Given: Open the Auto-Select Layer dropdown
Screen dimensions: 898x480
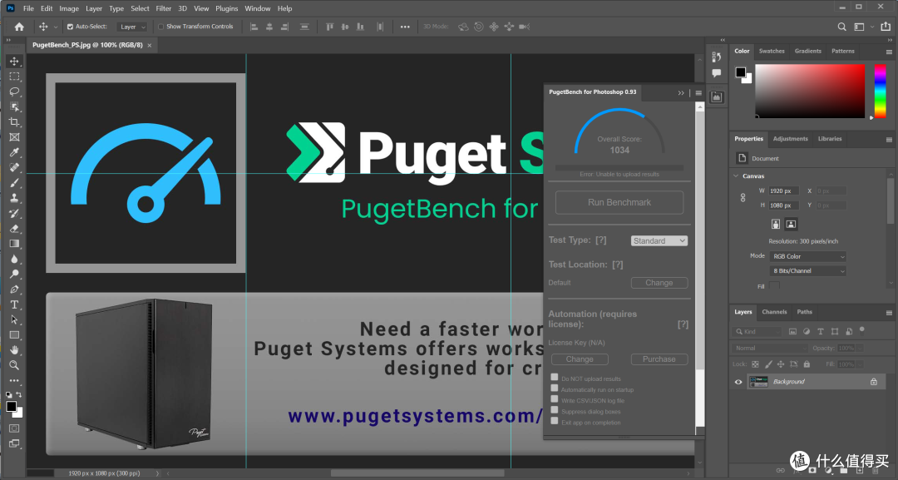Looking at the screenshot, I should coord(132,27).
